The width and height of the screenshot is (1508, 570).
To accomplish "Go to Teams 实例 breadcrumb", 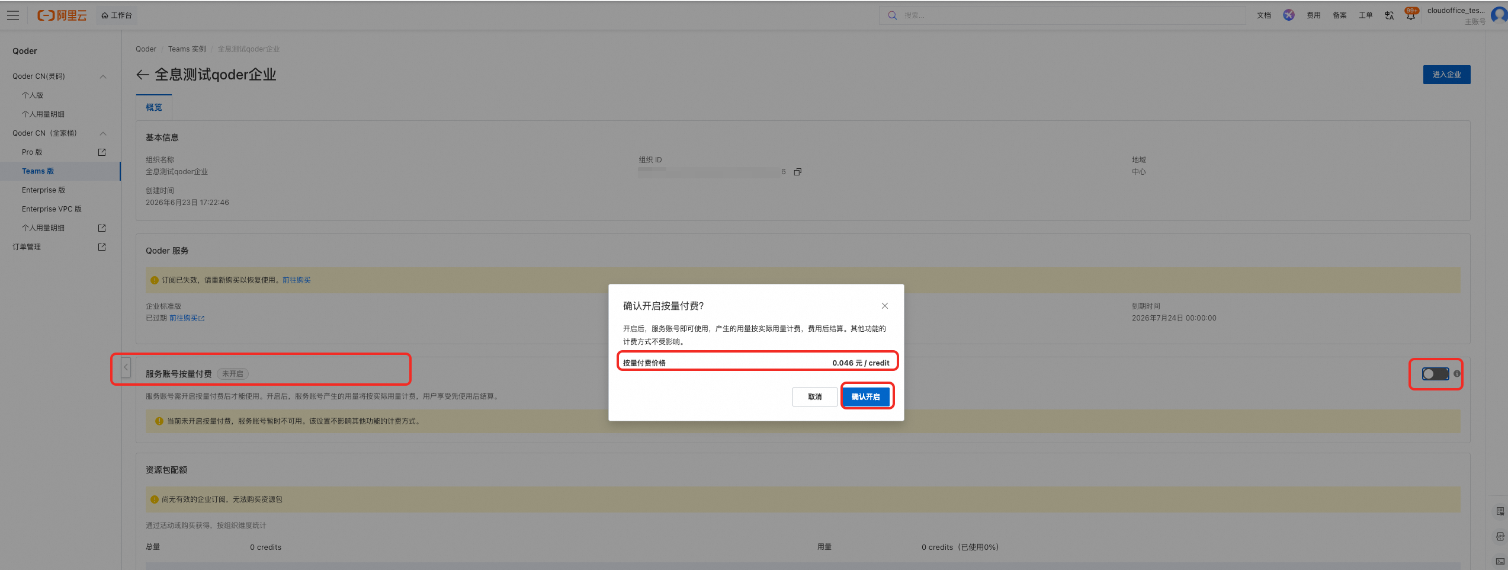I will [x=187, y=49].
